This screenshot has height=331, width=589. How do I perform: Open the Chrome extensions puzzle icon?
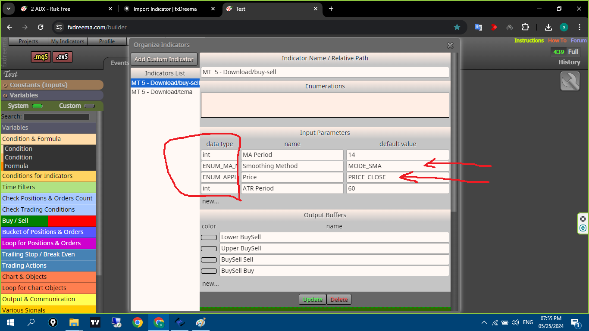tap(525, 27)
